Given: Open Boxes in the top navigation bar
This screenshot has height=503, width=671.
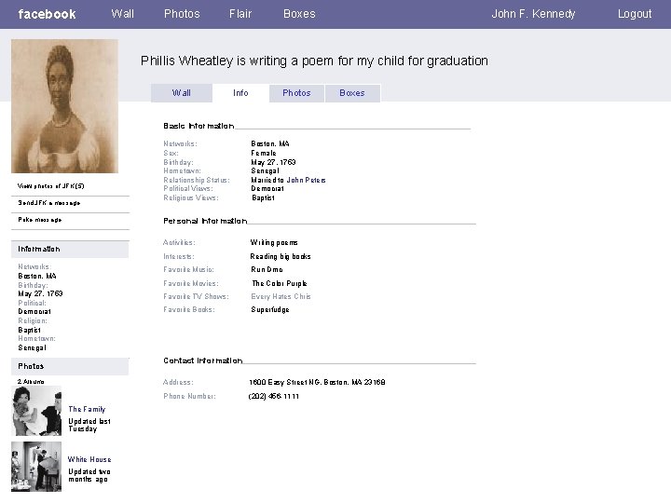Looking at the screenshot, I should 299,14.
